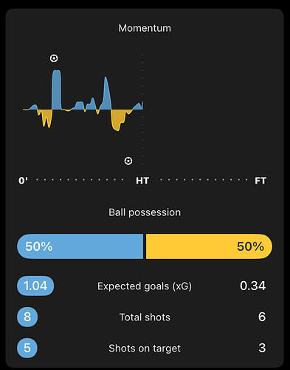Click the 1.04 expected goals badge
This screenshot has width=290, height=370.
click(x=35, y=286)
